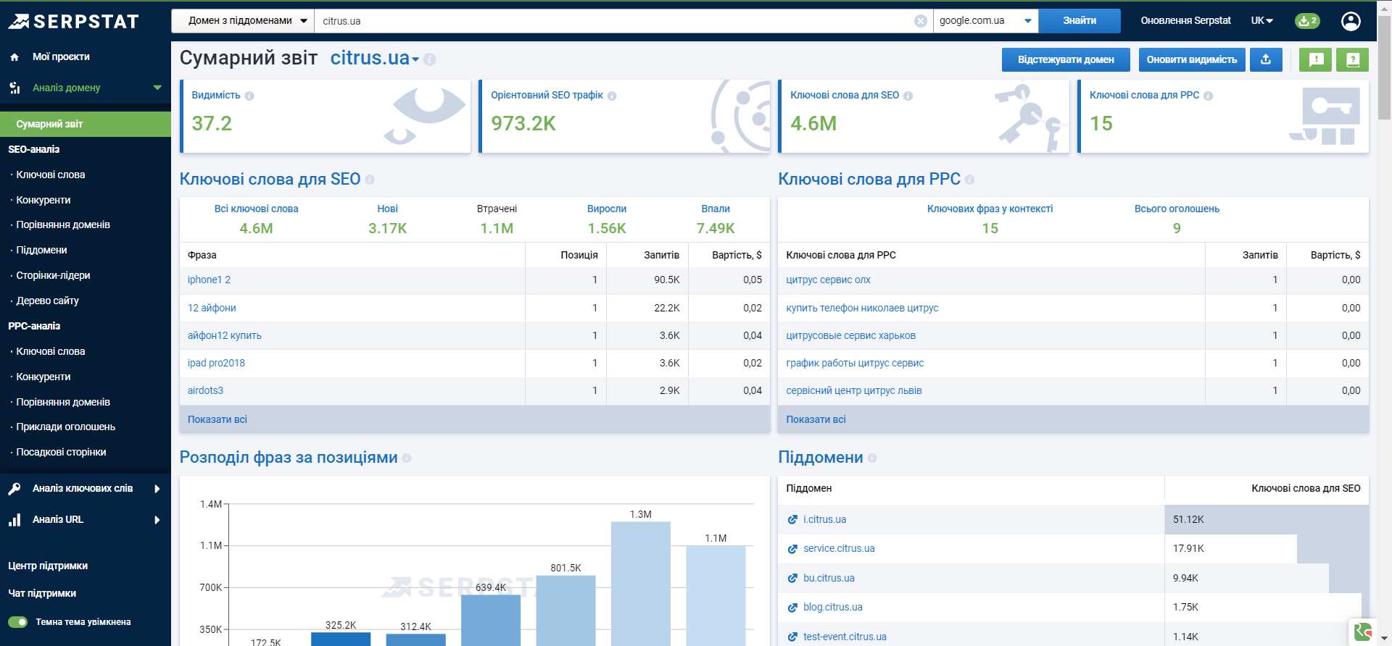This screenshot has width=1392, height=646.
Task: Click the green help question icon
Action: pos(1352,59)
